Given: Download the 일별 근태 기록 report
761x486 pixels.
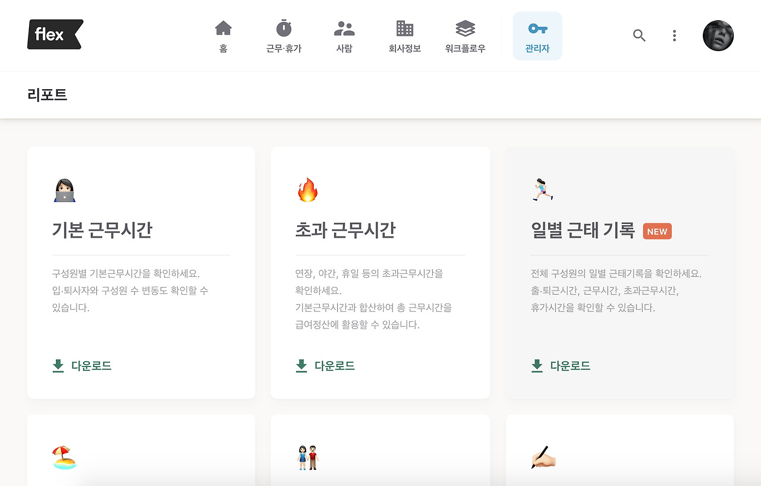Looking at the screenshot, I should pos(561,365).
